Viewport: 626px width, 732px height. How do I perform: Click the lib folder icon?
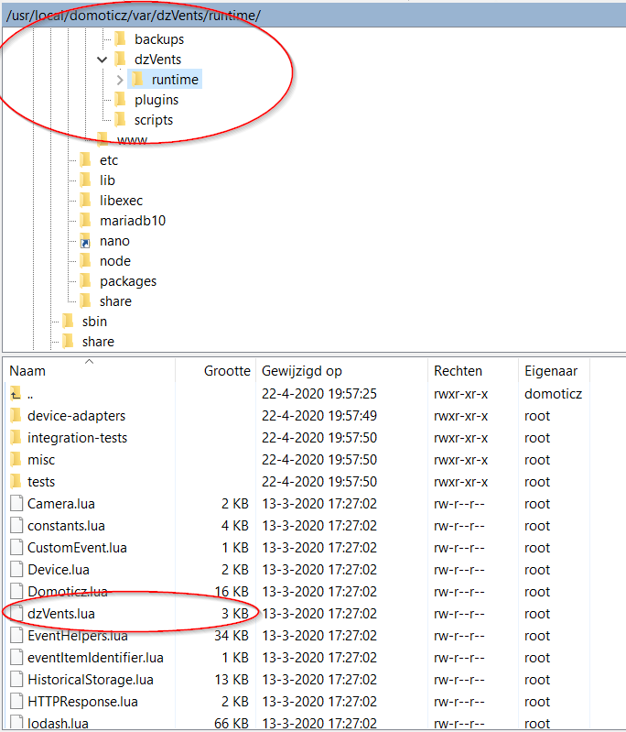(85, 180)
